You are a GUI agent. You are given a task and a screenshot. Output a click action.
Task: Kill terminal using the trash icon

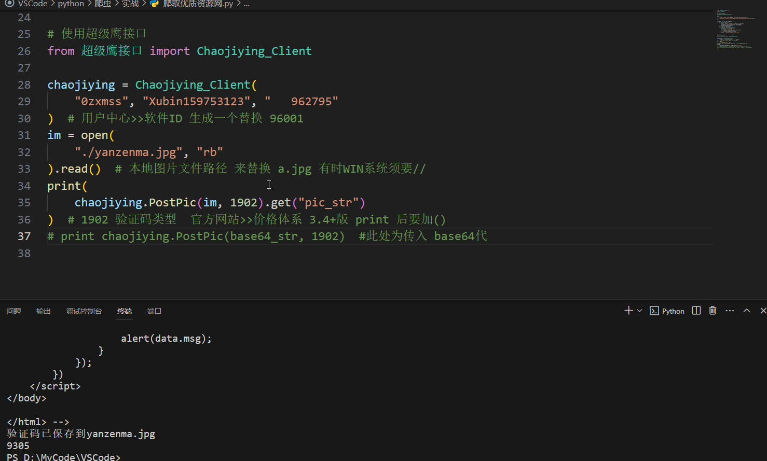tap(713, 311)
